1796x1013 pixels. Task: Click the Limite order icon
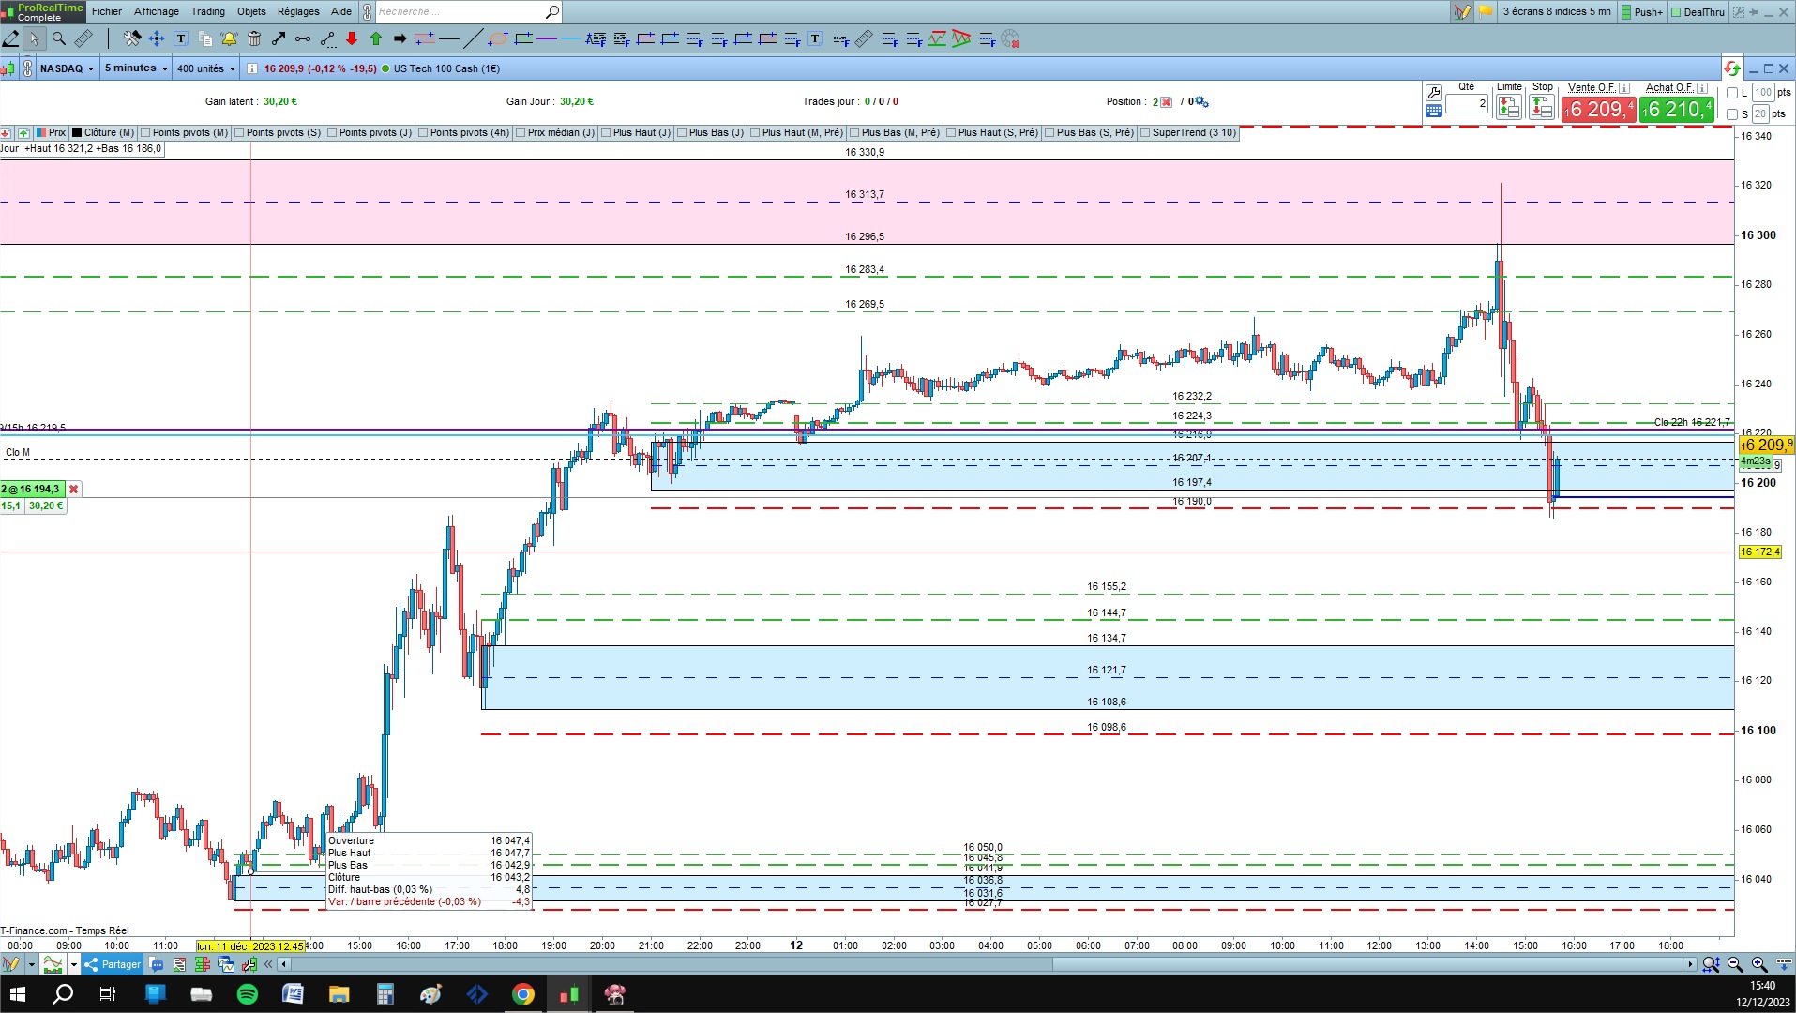[x=1509, y=106]
